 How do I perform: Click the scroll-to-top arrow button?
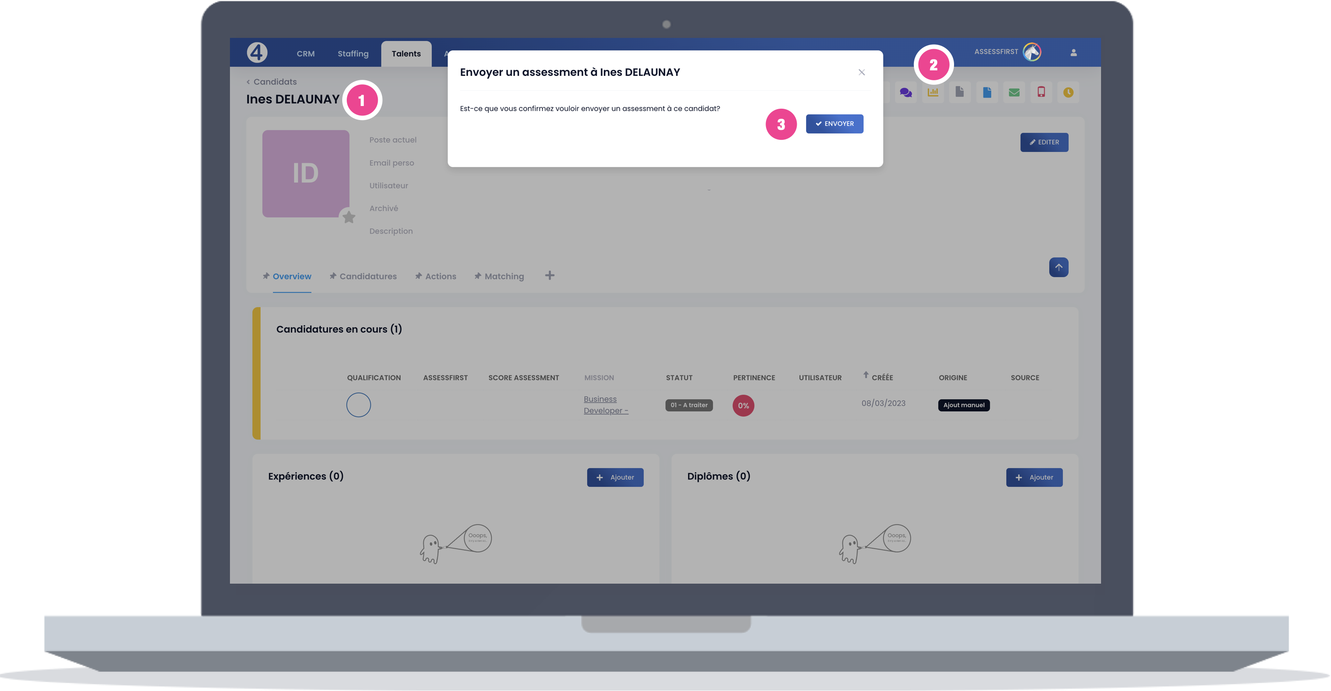point(1058,267)
